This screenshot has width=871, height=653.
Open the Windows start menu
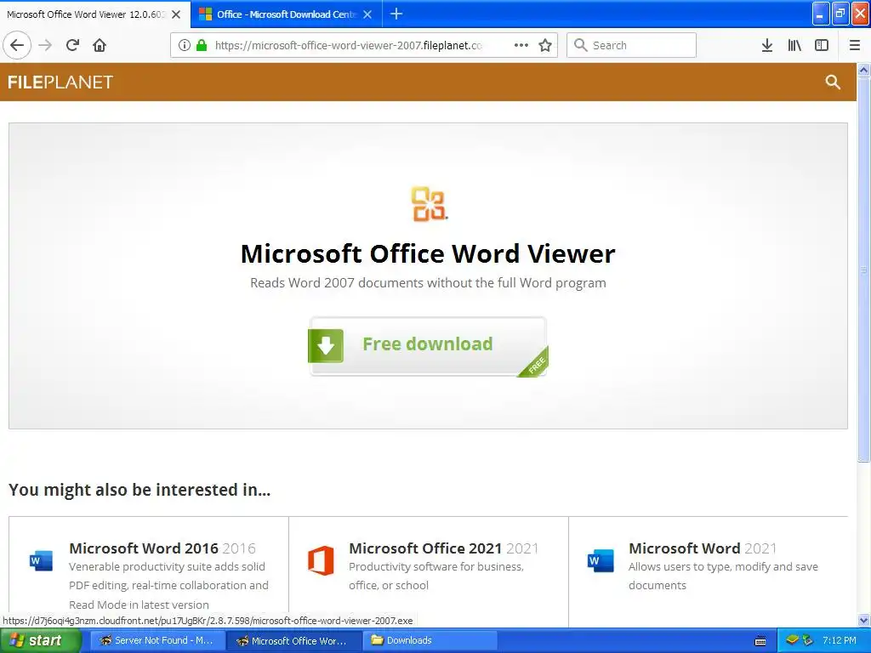(40, 640)
